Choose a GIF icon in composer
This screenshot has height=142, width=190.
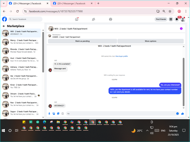63,114
